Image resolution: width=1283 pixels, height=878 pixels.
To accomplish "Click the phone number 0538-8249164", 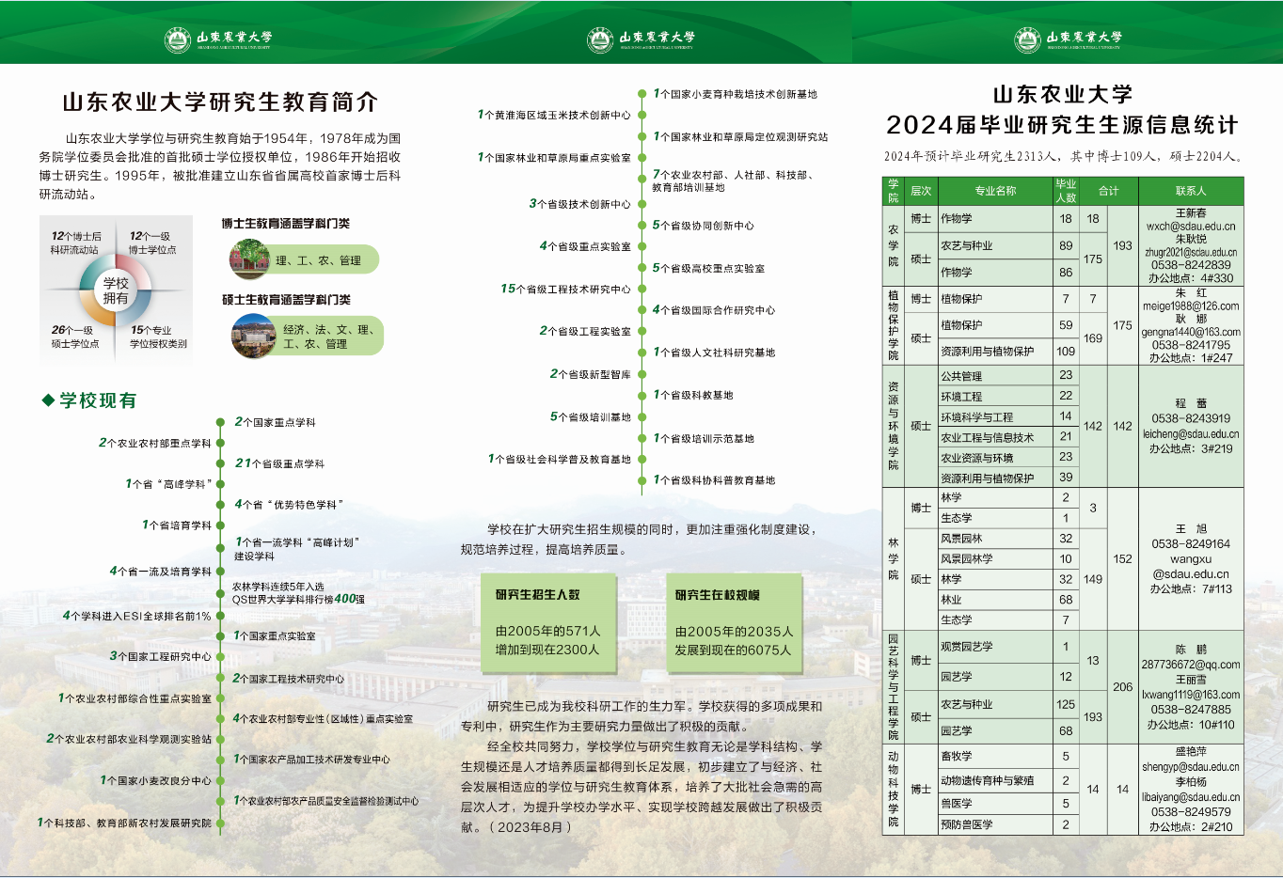I will [x=1191, y=543].
